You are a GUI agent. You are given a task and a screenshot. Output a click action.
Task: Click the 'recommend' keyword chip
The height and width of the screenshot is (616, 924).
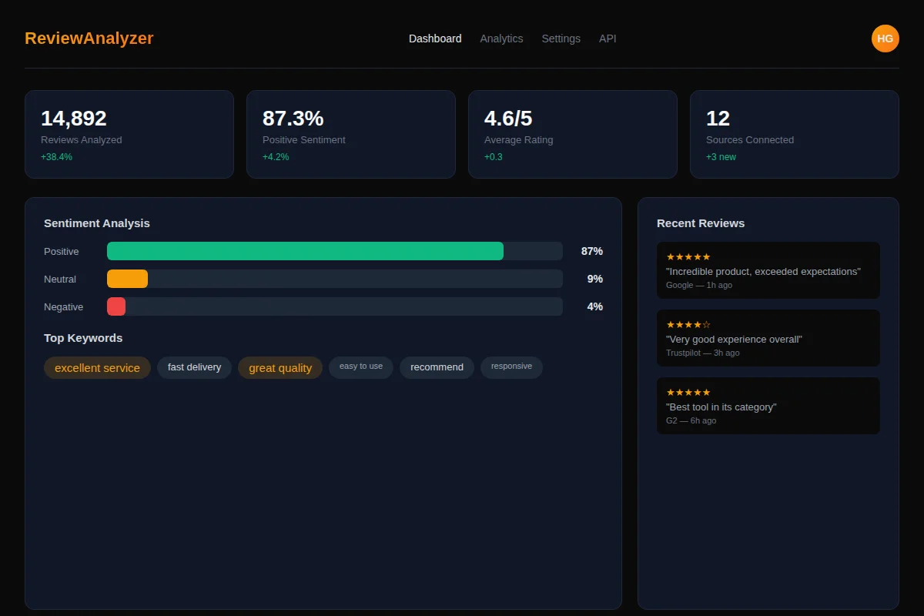[437, 367]
